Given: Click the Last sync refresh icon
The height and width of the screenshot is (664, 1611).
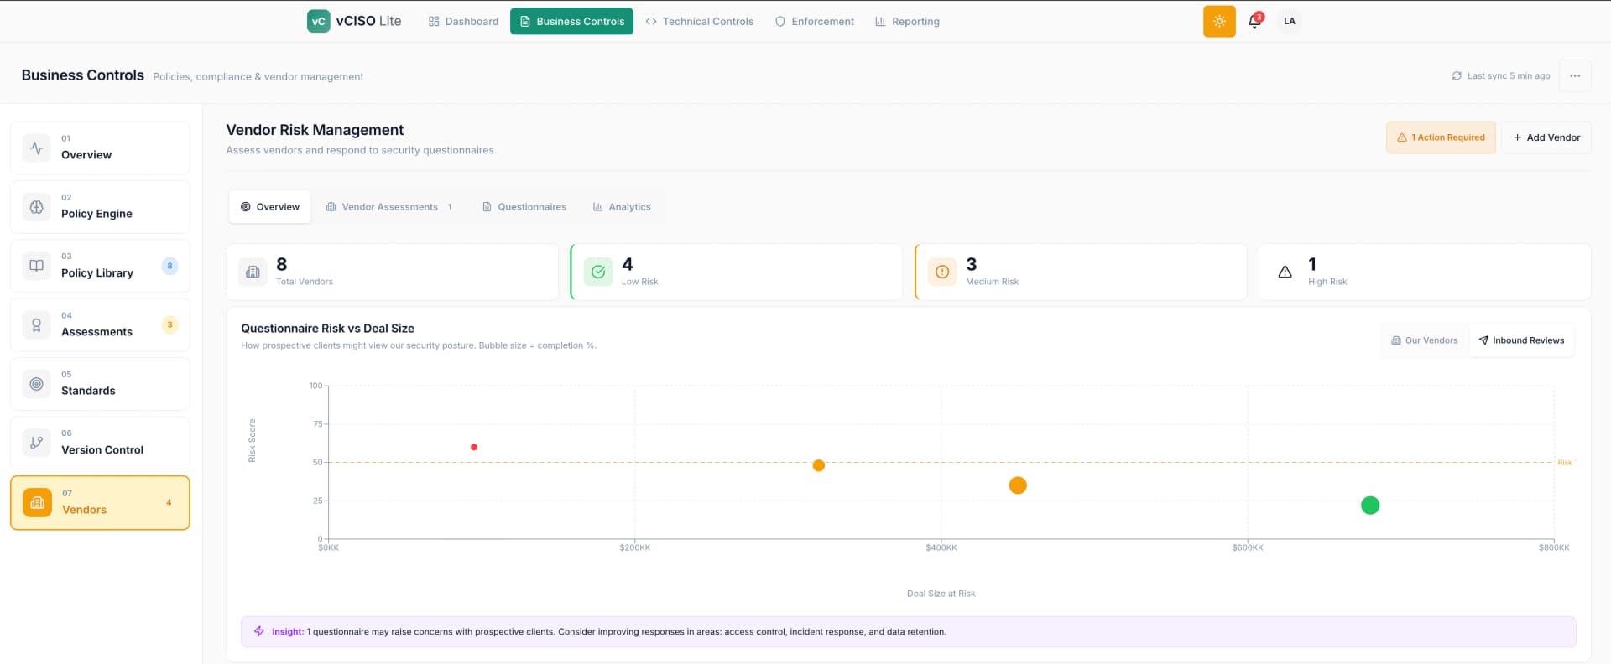Looking at the screenshot, I should click(1457, 75).
